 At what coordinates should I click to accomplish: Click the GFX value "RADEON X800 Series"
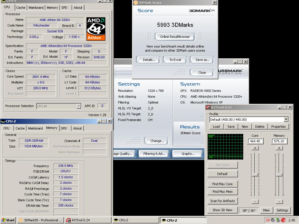point(206,91)
